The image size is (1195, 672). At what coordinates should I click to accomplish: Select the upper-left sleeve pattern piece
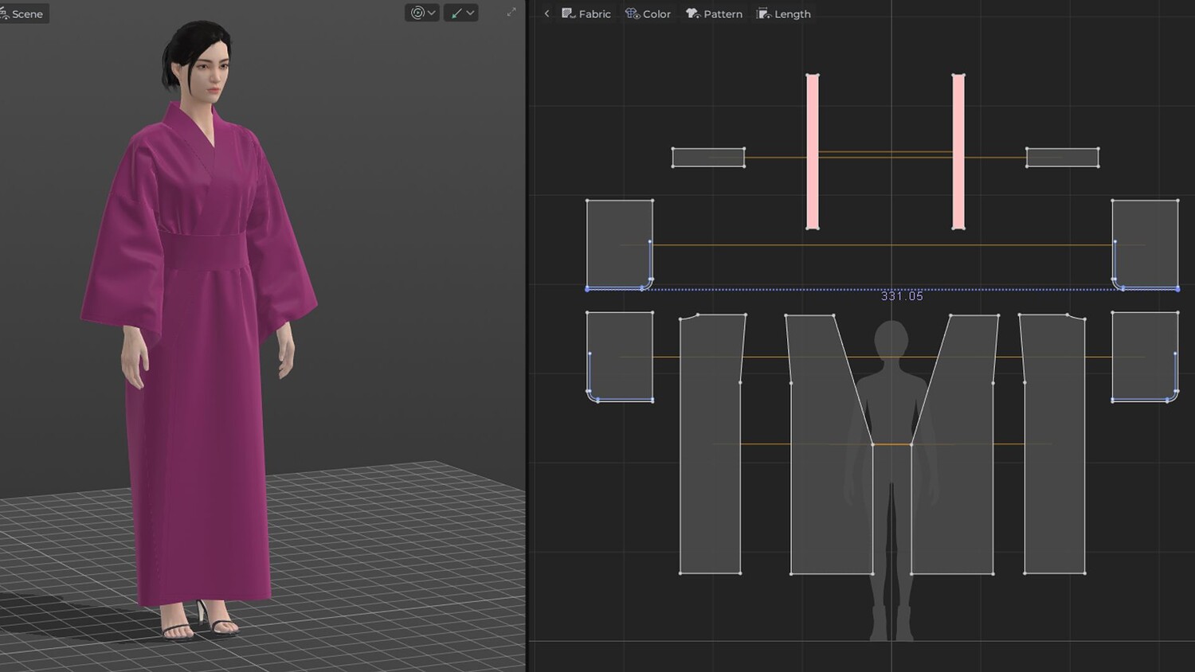point(620,244)
